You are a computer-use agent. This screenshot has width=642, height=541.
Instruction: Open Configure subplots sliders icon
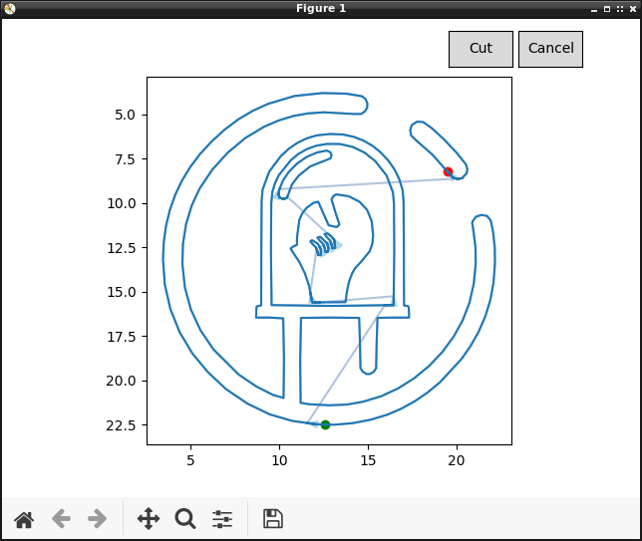pos(222,518)
